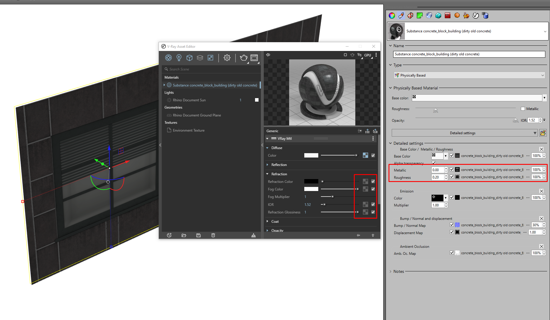Open the Lights lightbulb tab in Asset Editor
Viewport: 550px width, 320px height.
[x=179, y=58]
